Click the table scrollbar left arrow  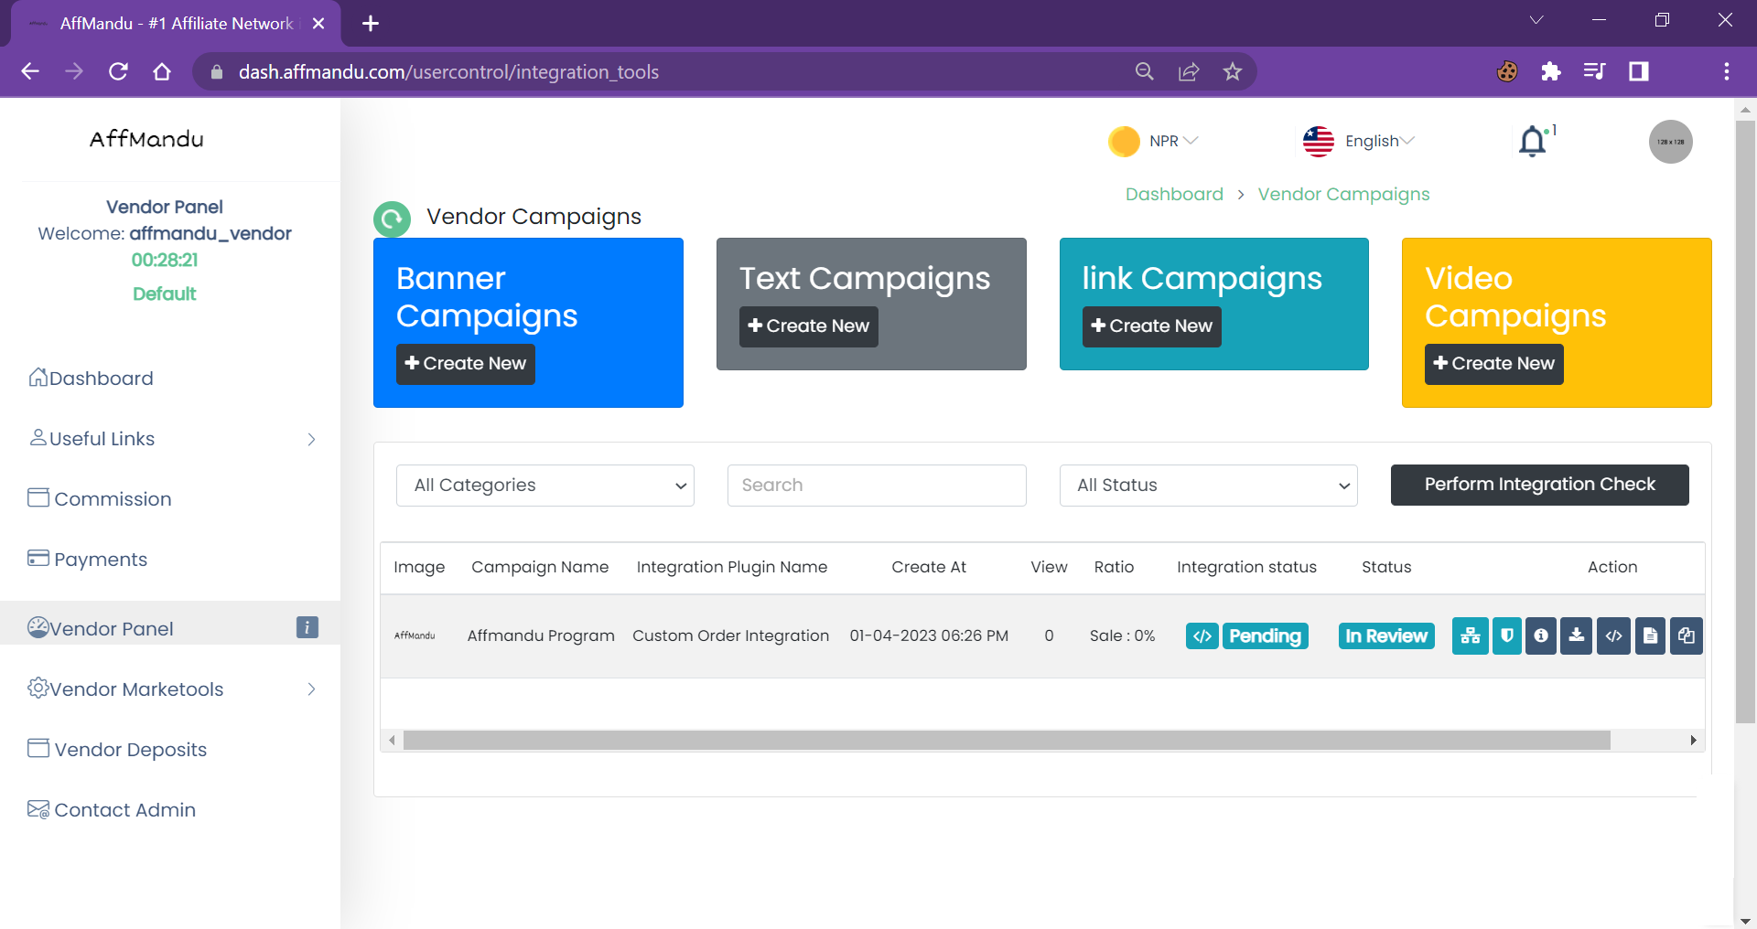tap(392, 741)
